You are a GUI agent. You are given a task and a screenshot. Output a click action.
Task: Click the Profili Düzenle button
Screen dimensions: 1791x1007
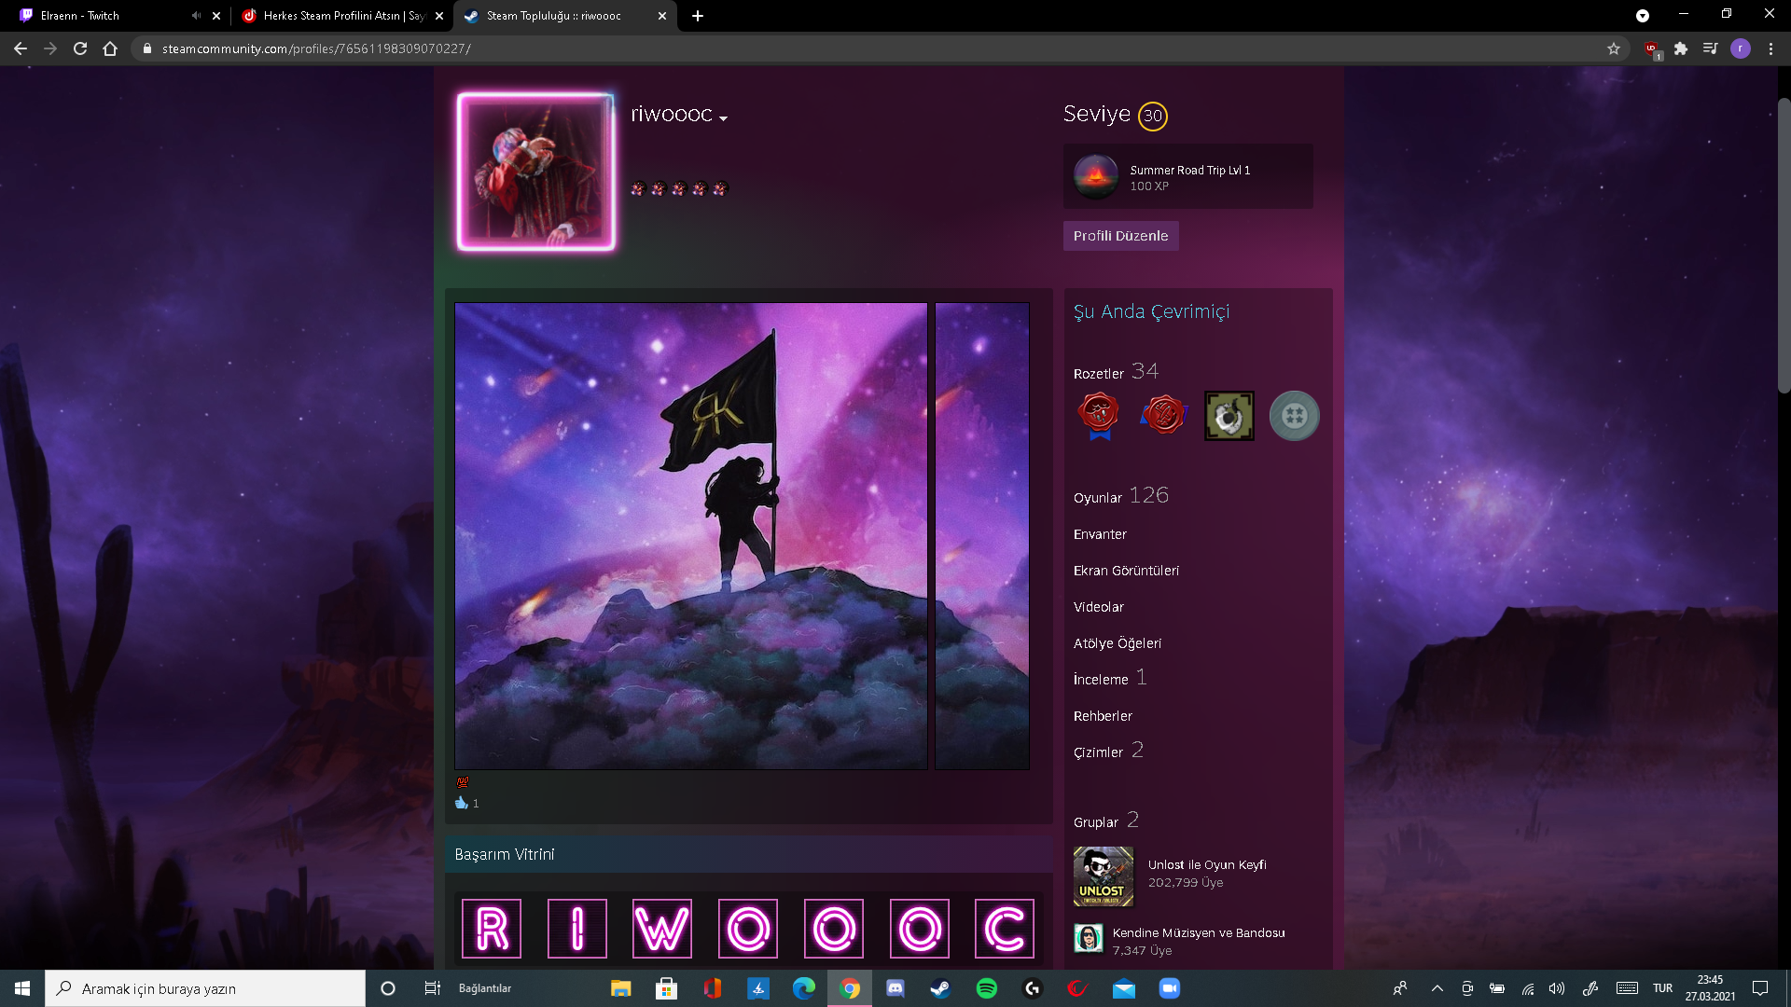1120,236
